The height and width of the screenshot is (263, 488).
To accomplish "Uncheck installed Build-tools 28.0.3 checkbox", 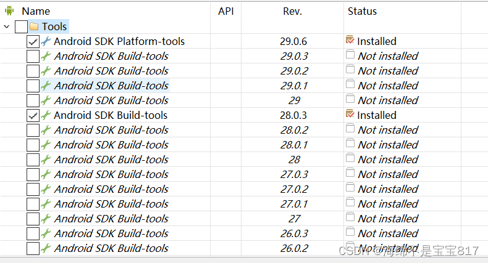I will [33, 115].
